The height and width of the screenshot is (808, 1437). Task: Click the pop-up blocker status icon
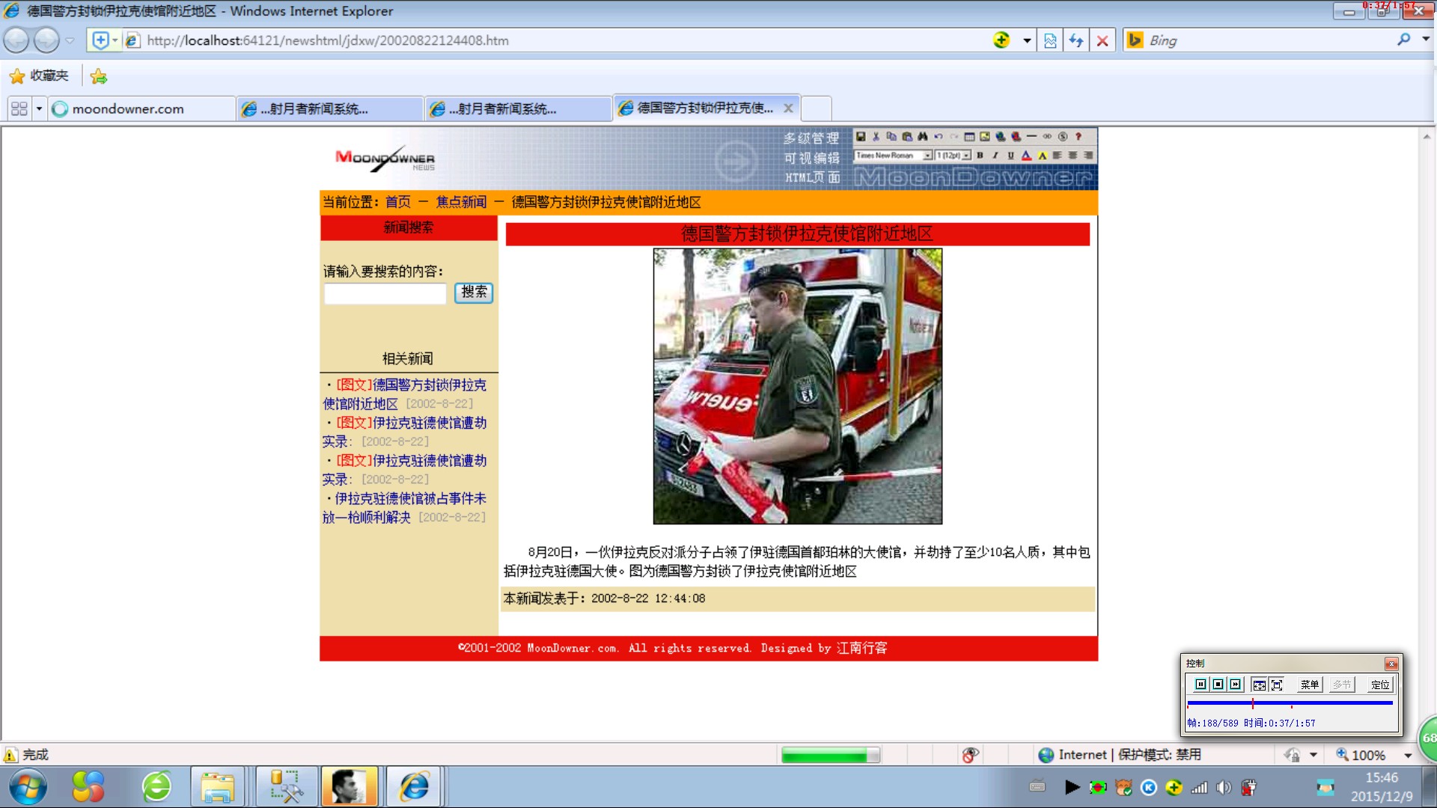[970, 755]
